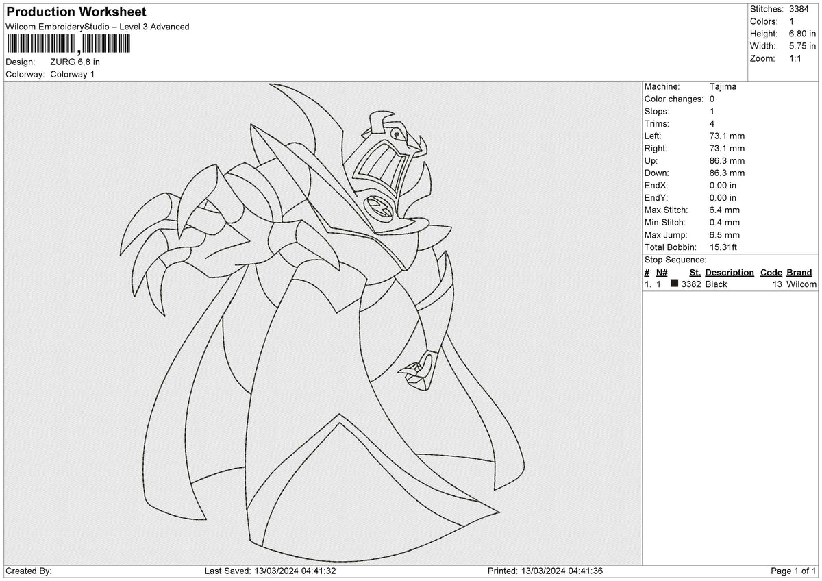The image size is (822, 581).
Task: Click the 'Brand' column header
Action: pos(799,272)
